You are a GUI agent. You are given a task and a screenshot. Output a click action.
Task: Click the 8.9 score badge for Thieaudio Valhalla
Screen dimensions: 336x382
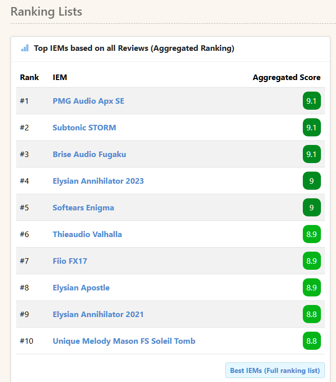point(312,234)
